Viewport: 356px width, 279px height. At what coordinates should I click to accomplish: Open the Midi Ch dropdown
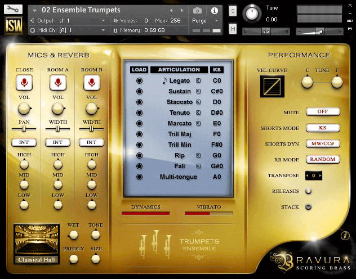68,30
